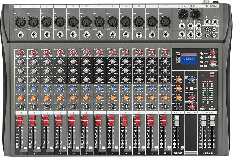Screen dimensions: 233x157
Task: Toggle the PFL button on channel 12
Action: click(170, 148)
